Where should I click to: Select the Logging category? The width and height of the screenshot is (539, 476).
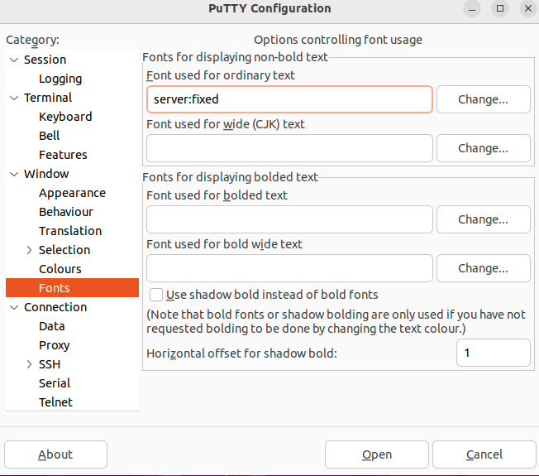coord(60,79)
